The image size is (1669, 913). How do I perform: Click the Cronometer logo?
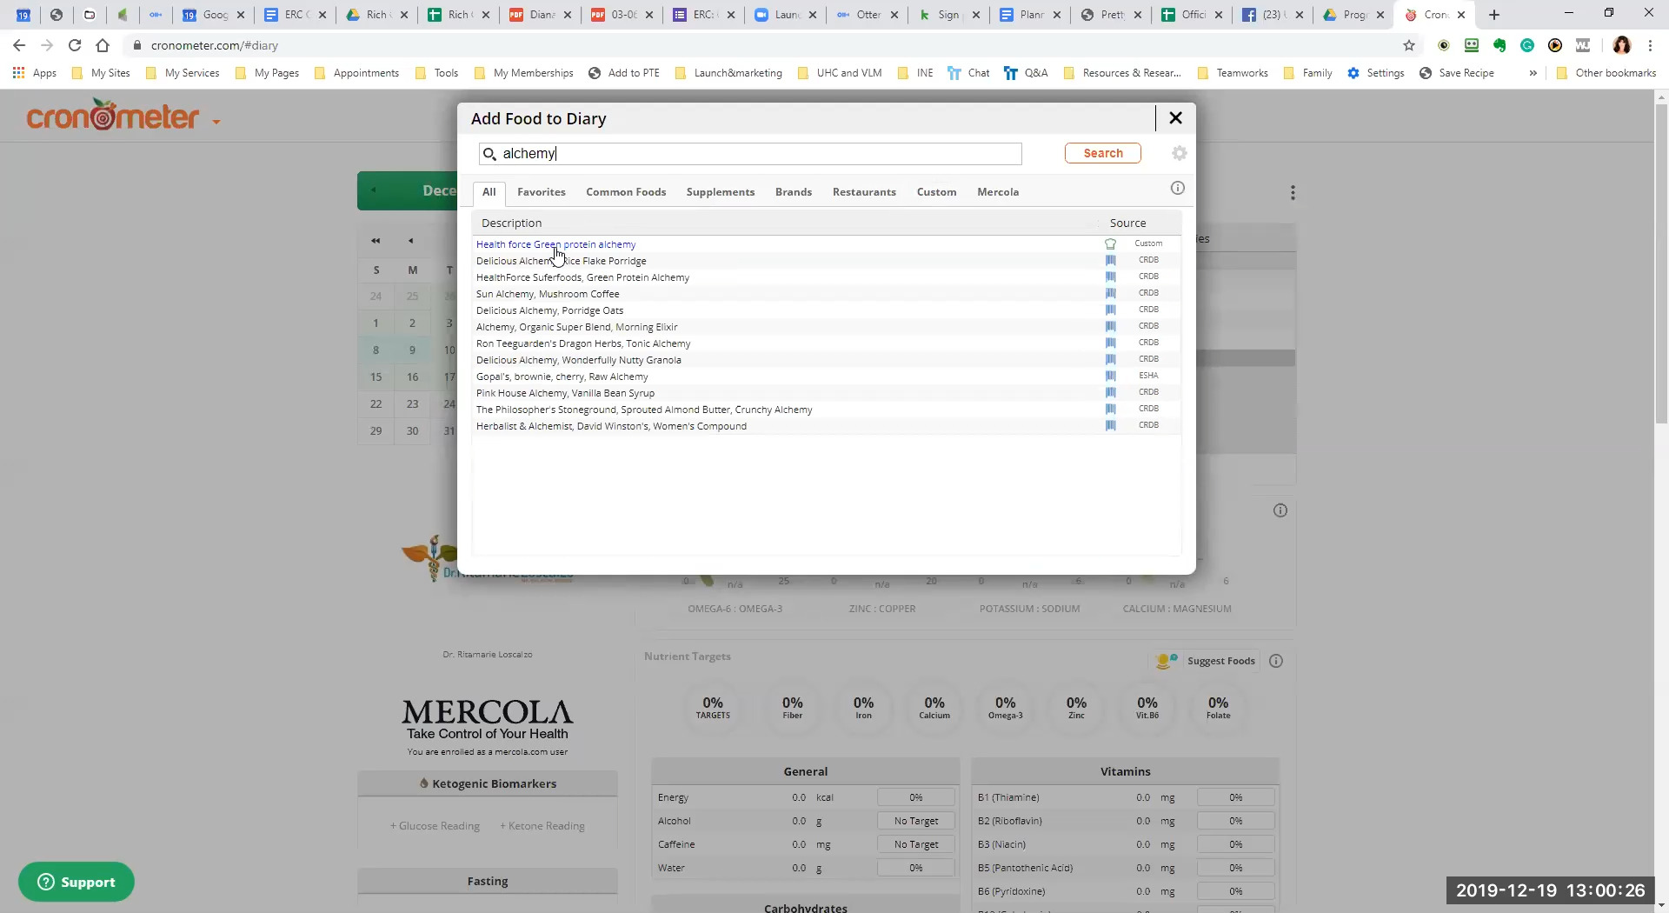coord(113,116)
